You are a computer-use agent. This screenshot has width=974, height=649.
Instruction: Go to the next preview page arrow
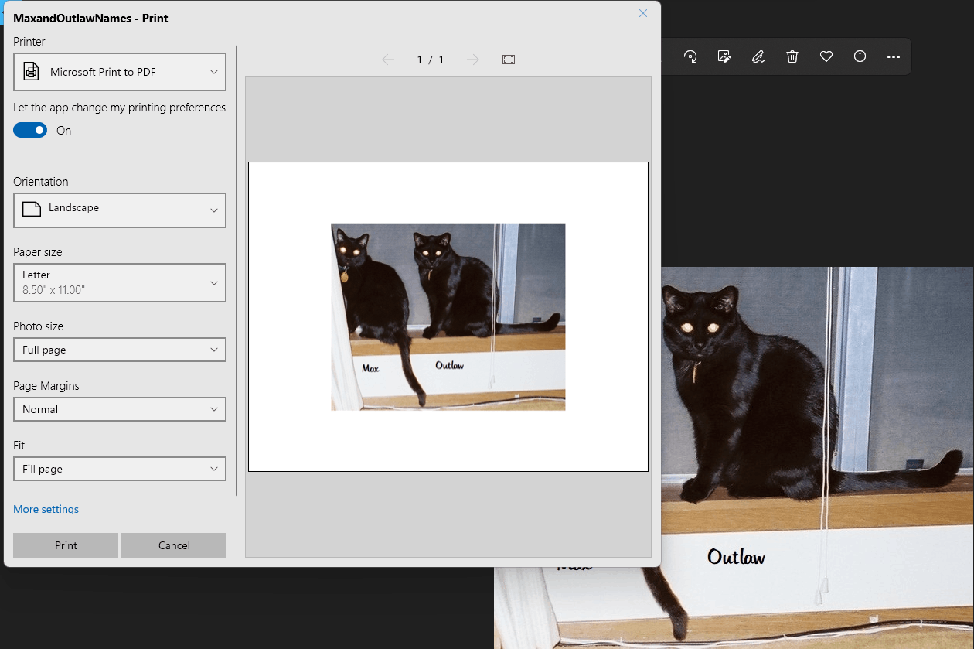(473, 60)
